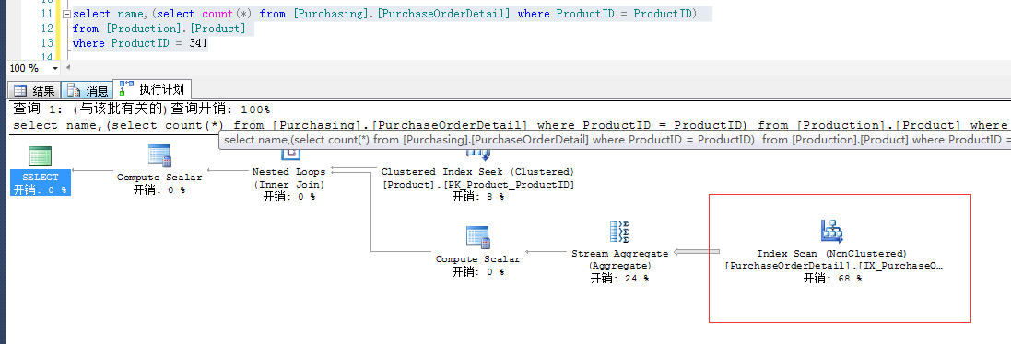Click the 开销: 8 % cost text
The width and height of the screenshot is (1011, 344).
[477, 197]
